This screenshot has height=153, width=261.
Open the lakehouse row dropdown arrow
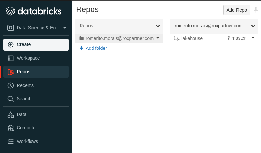point(253,38)
